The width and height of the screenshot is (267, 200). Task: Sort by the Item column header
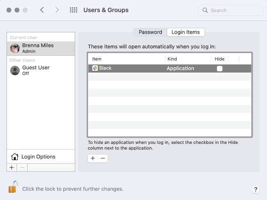[97, 59]
